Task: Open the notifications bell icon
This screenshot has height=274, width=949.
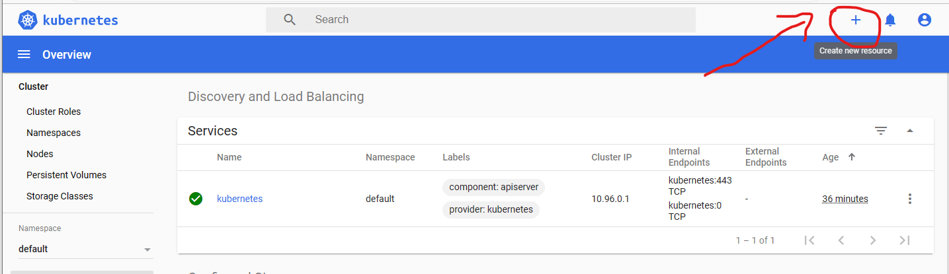Action: (891, 20)
